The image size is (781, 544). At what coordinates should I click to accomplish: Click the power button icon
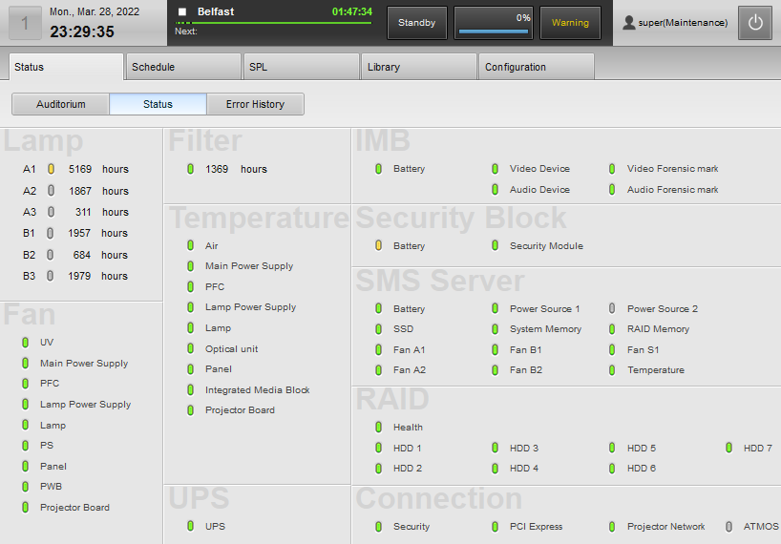coord(755,23)
